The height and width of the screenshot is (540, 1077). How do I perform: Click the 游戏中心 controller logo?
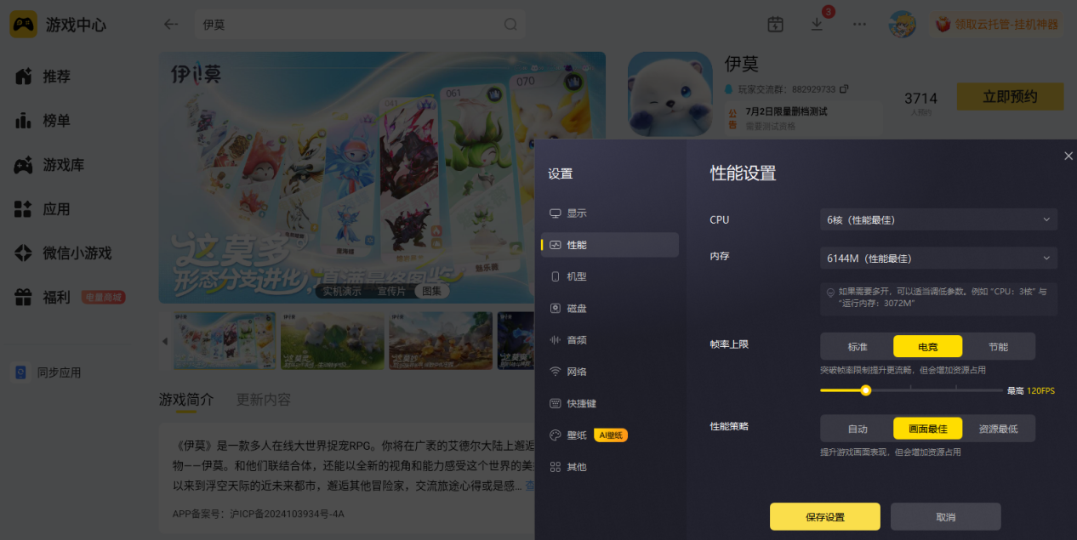pyautogui.click(x=23, y=25)
